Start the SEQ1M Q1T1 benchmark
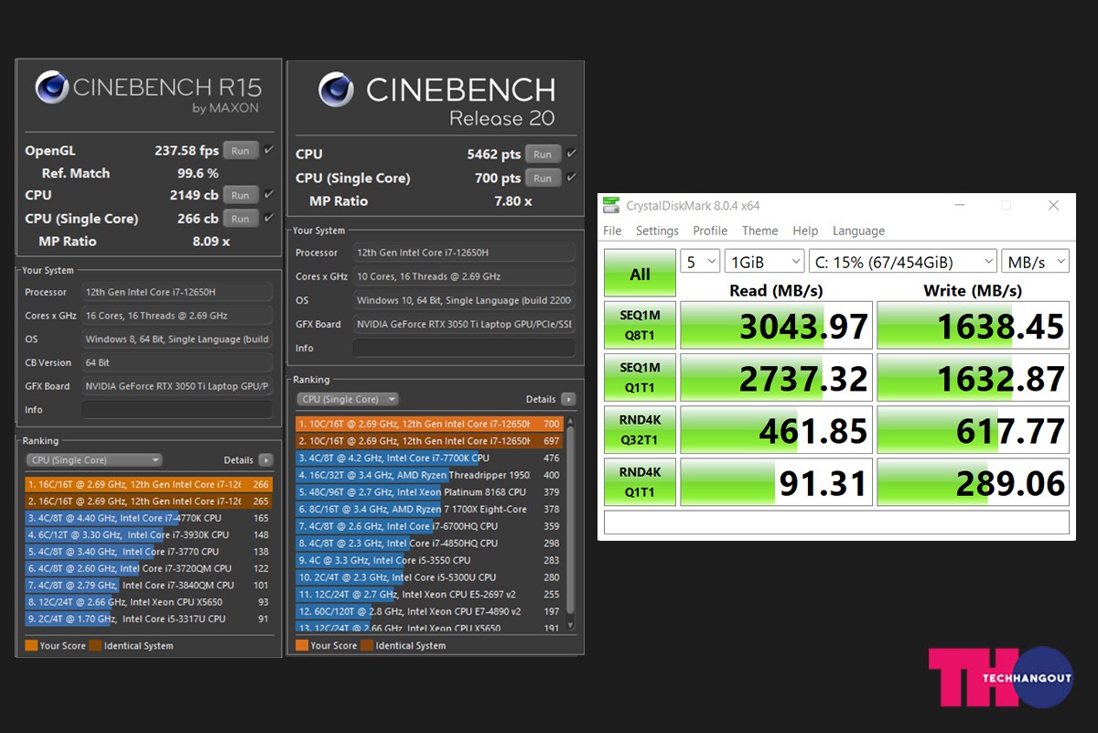Screen dimensions: 1098x733 [640, 377]
